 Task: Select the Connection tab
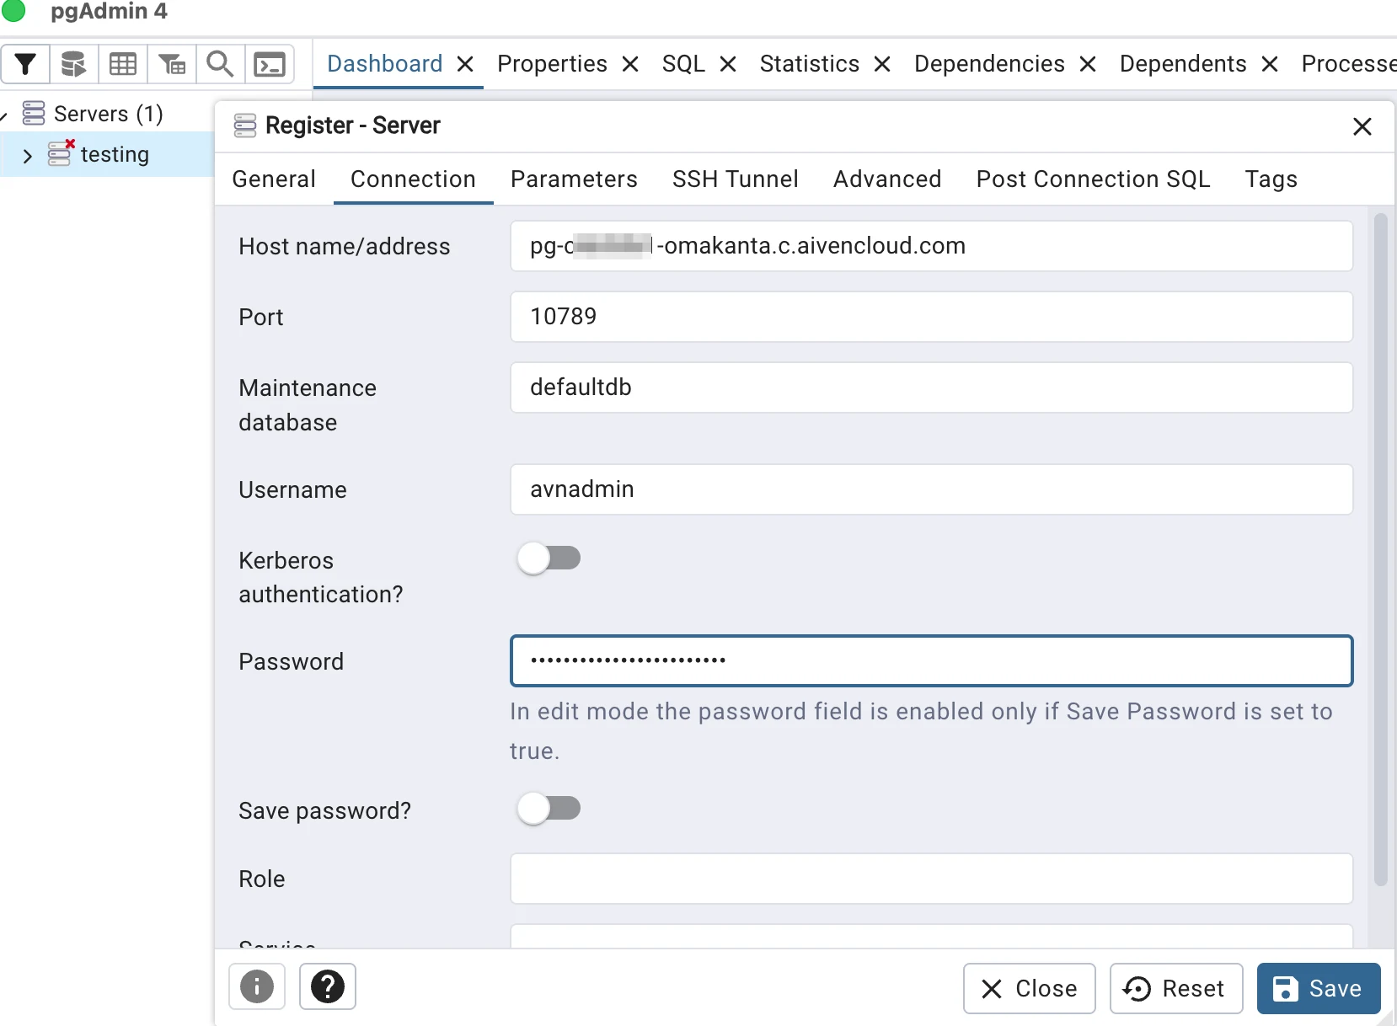(x=413, y=179)
